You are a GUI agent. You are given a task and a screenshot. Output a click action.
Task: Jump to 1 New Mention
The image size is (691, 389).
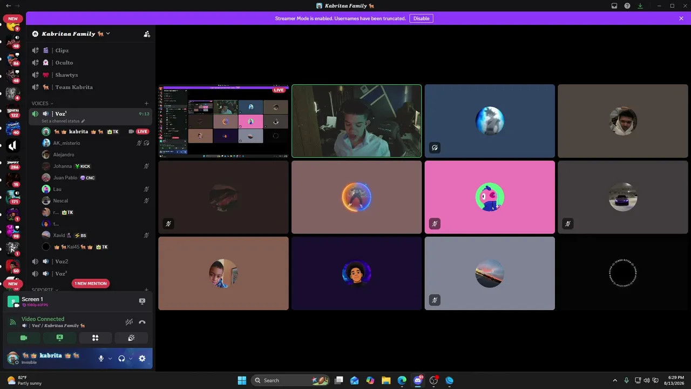(x=91, y=283)
